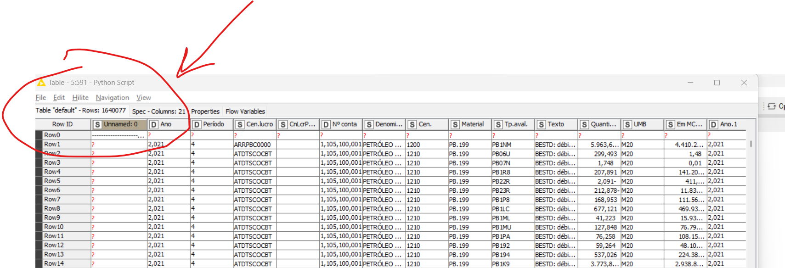The image size is (785, 268).
Task: Click the D type icon of Nº conta column
Action: [326, 124]
